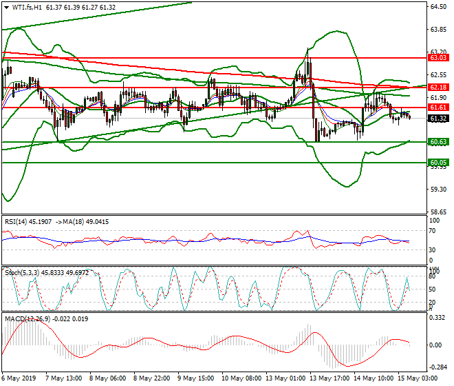Image resolution: width=454 pixels, height=386 pixels.
Task: Click the 13 May 17:00 time label
Action: 329,378
